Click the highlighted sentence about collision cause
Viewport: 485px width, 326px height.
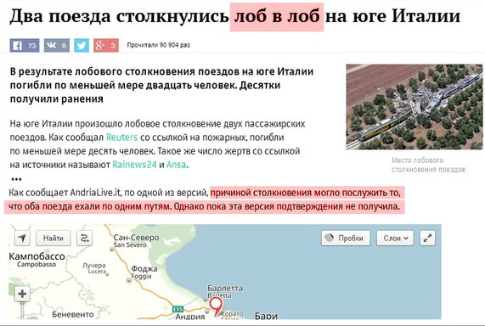[204, 200]
